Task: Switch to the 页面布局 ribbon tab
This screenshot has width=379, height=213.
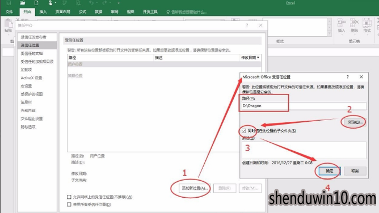Action: point(62,12)
